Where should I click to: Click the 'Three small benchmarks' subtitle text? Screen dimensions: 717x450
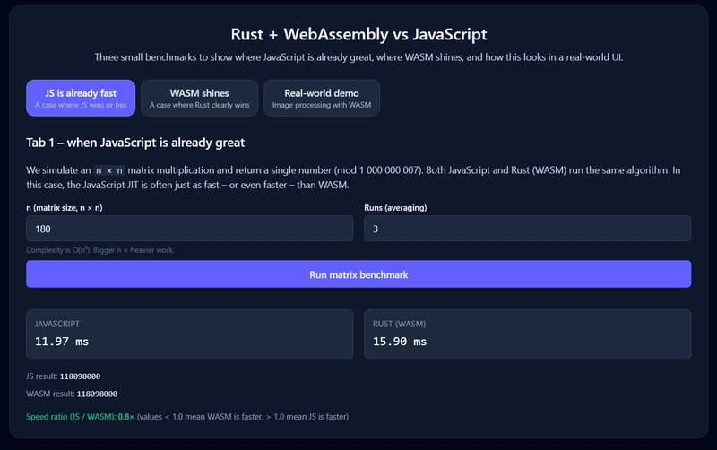click(358, 57)
